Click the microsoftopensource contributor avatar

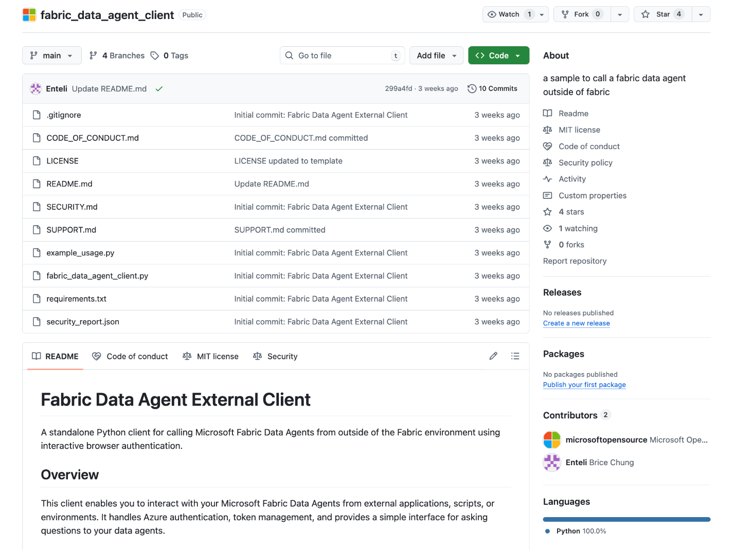552,440
